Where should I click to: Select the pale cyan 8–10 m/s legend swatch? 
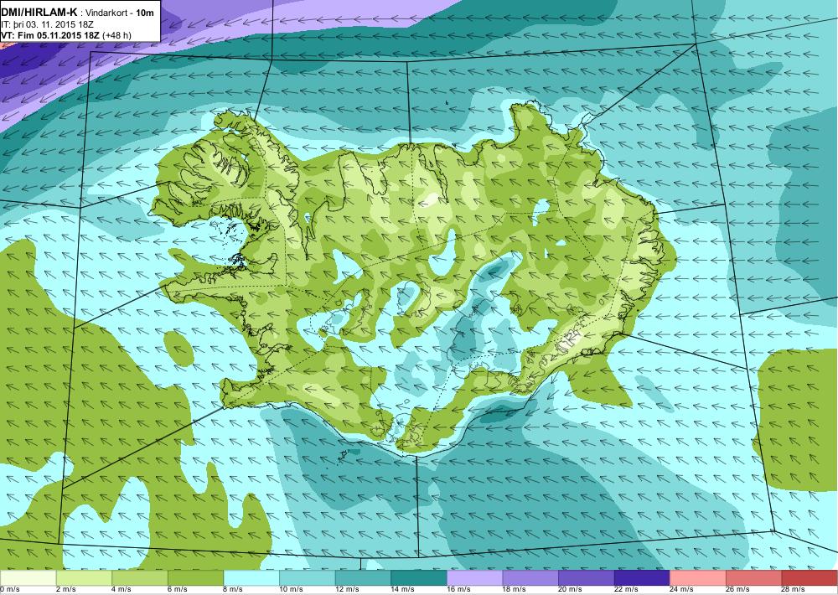(251, 578)
